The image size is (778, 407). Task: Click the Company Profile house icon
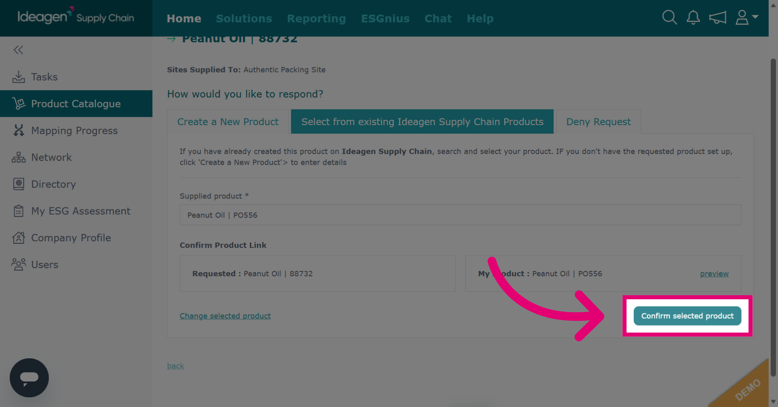tap(19, 238)
